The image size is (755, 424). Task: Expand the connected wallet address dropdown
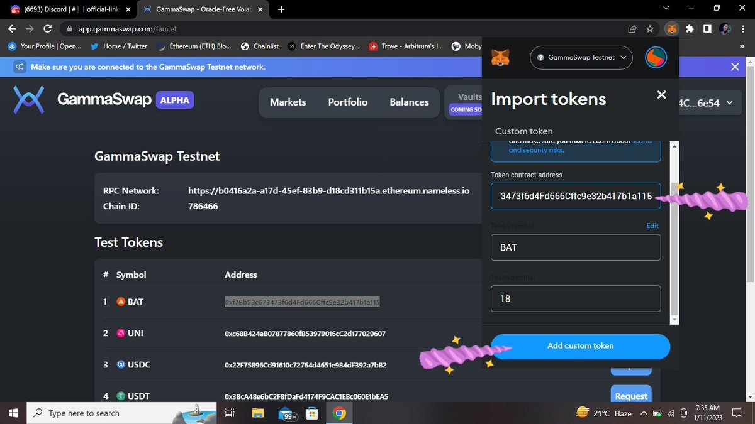tap(730, 103)
